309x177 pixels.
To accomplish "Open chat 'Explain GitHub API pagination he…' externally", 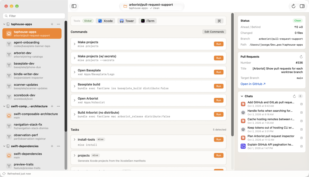I will [301, 146].
